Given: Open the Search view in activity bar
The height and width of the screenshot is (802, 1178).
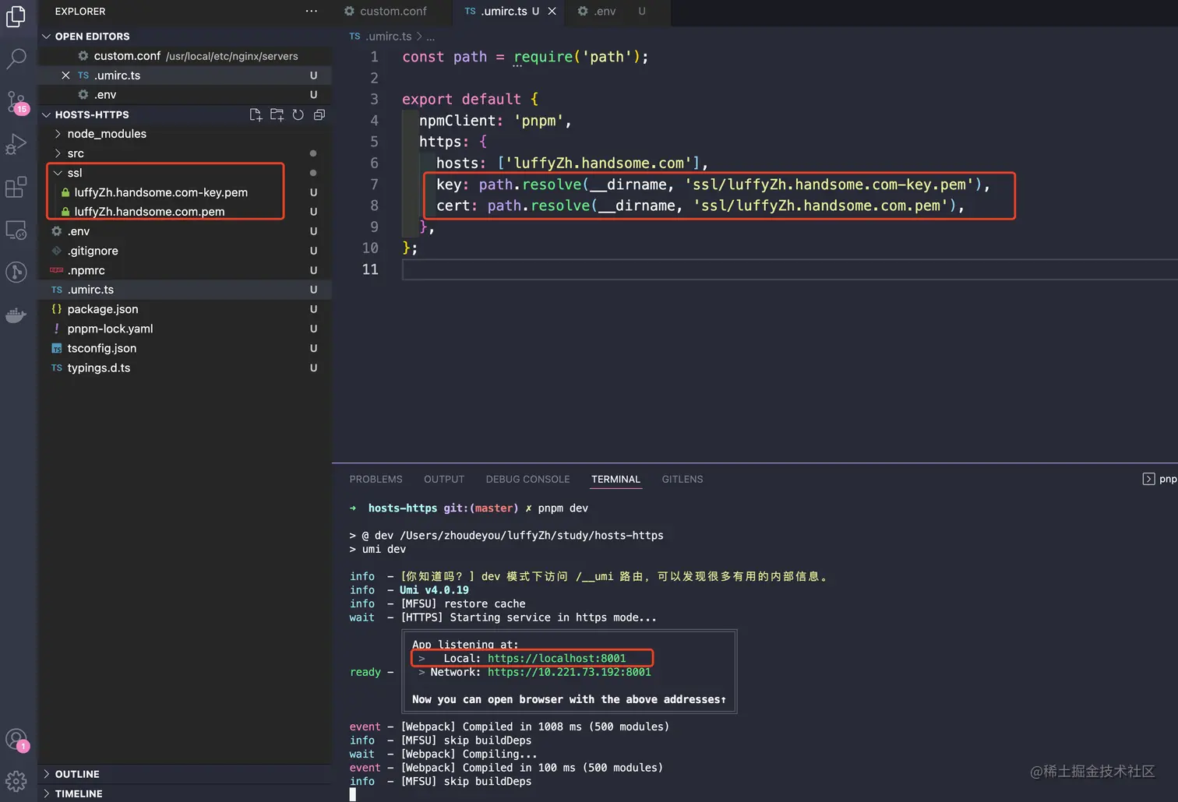Looking at the screenshot, I should 16,58.
